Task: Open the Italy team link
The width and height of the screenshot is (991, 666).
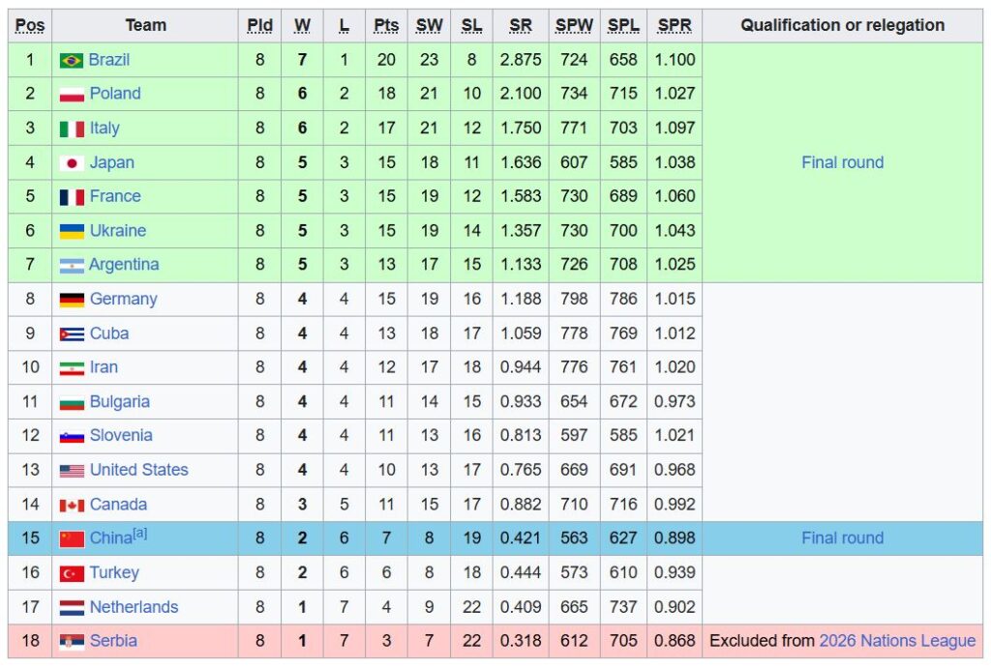Action: click(x=105, y=129)
